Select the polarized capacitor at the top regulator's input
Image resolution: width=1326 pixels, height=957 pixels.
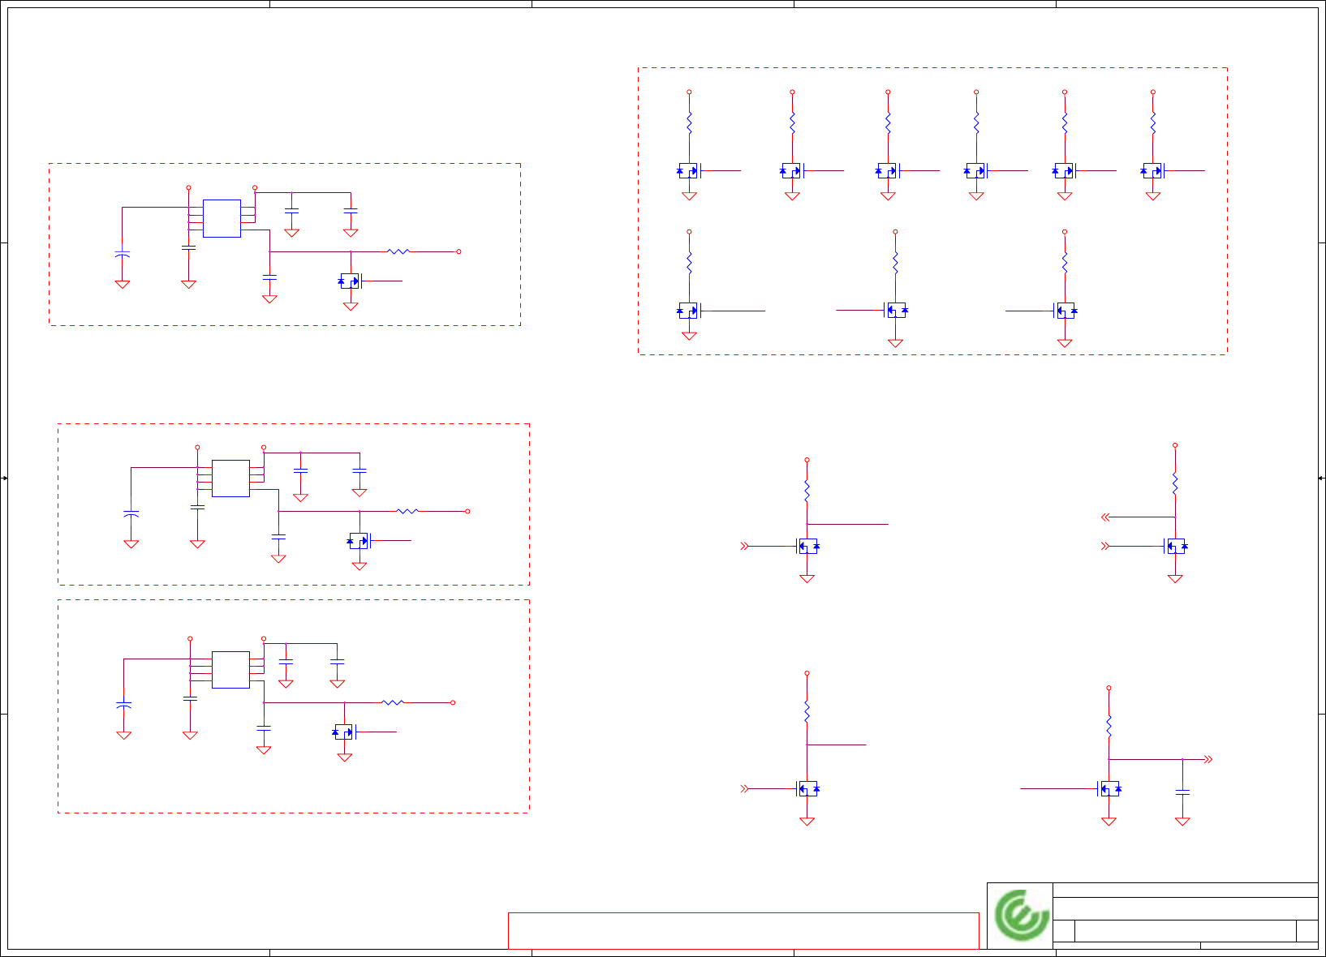pos(123,255)
